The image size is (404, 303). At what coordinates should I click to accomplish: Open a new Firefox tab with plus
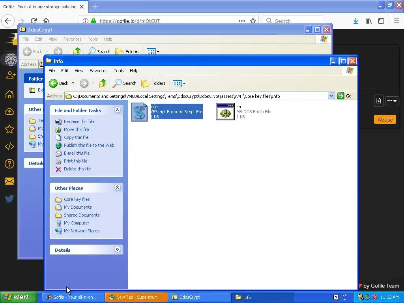95,6
